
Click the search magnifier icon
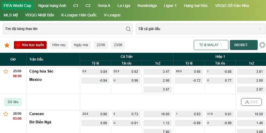coord(128,29)
